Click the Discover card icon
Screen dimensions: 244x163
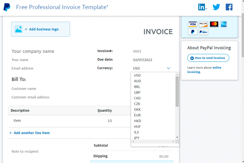coord(203,24)
